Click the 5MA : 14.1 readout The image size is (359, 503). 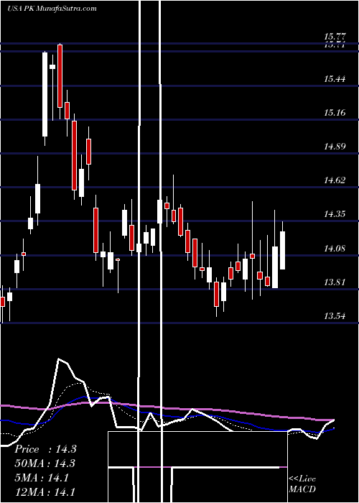[x=42, y=478]
